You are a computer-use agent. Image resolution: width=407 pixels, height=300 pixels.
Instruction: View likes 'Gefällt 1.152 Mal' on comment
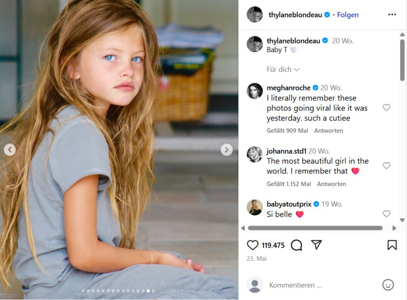[289, 184]
